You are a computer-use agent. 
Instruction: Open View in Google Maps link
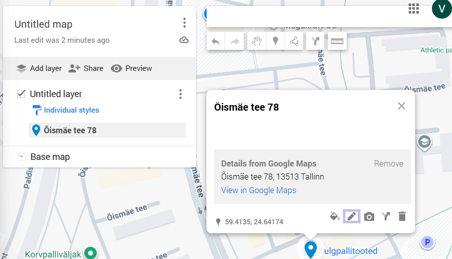coord(258,190)
